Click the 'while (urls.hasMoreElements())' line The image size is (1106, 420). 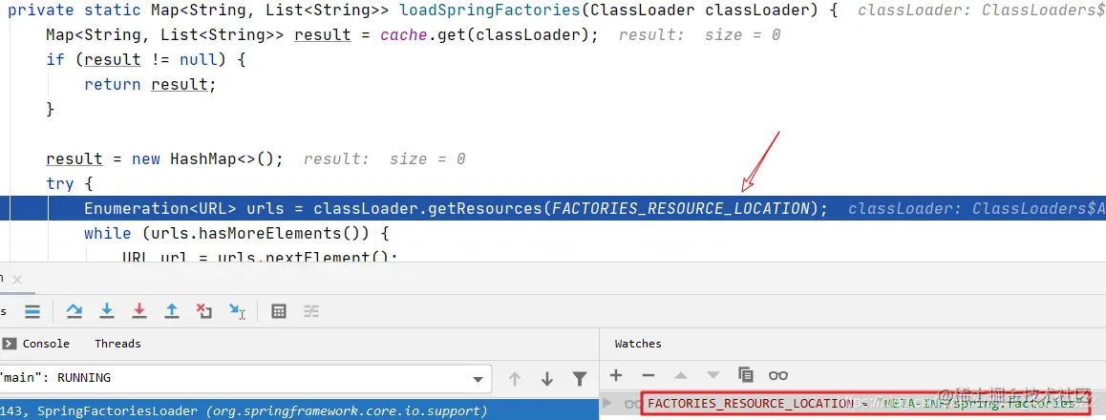tap(237, 233)
